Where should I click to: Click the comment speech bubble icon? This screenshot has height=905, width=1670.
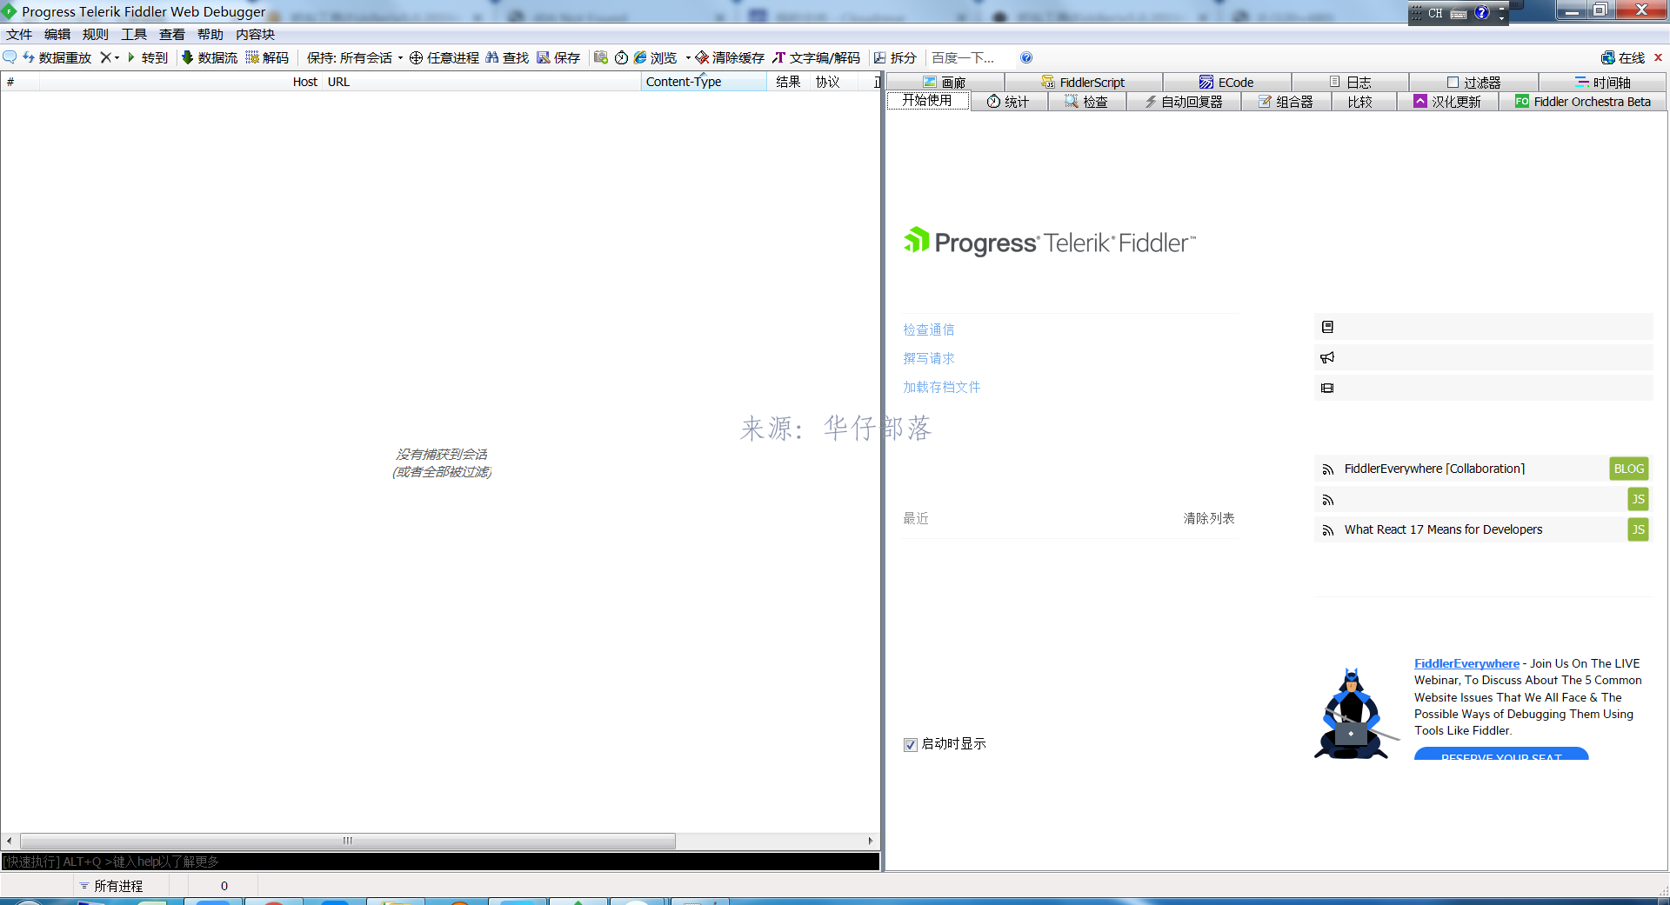click(x=10, y=57)
